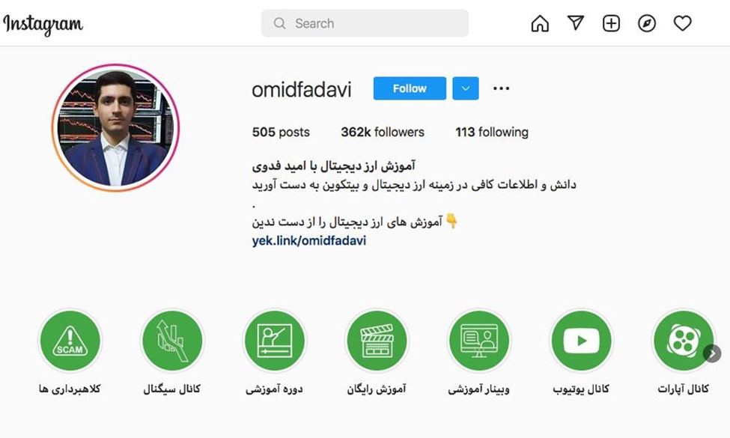Open the Explore compass icon
The image size is (730, 438).
tap(647, 23)
